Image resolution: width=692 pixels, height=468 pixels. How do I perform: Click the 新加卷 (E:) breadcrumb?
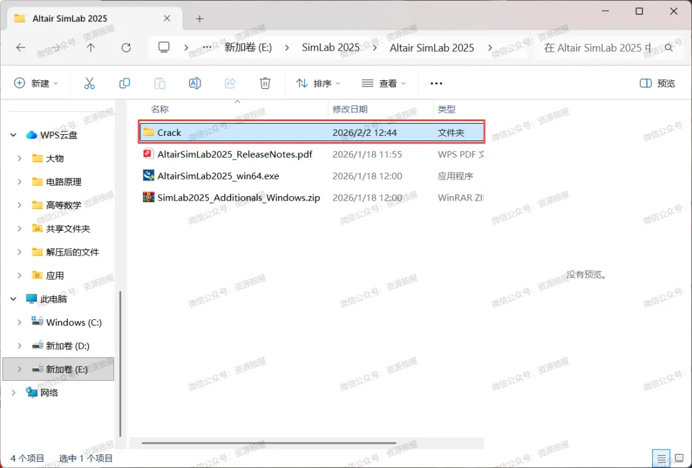tap(248, 47)
